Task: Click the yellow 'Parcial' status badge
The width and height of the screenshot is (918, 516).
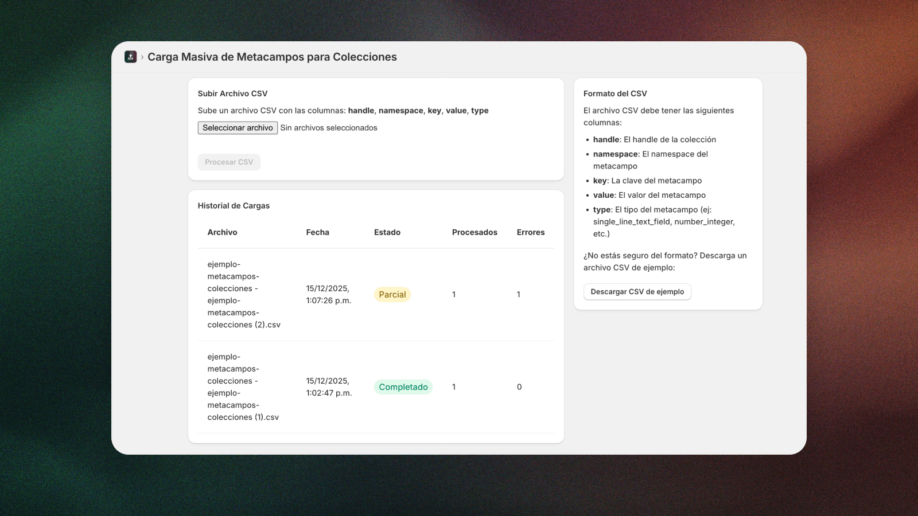Action: pos(392,295)
